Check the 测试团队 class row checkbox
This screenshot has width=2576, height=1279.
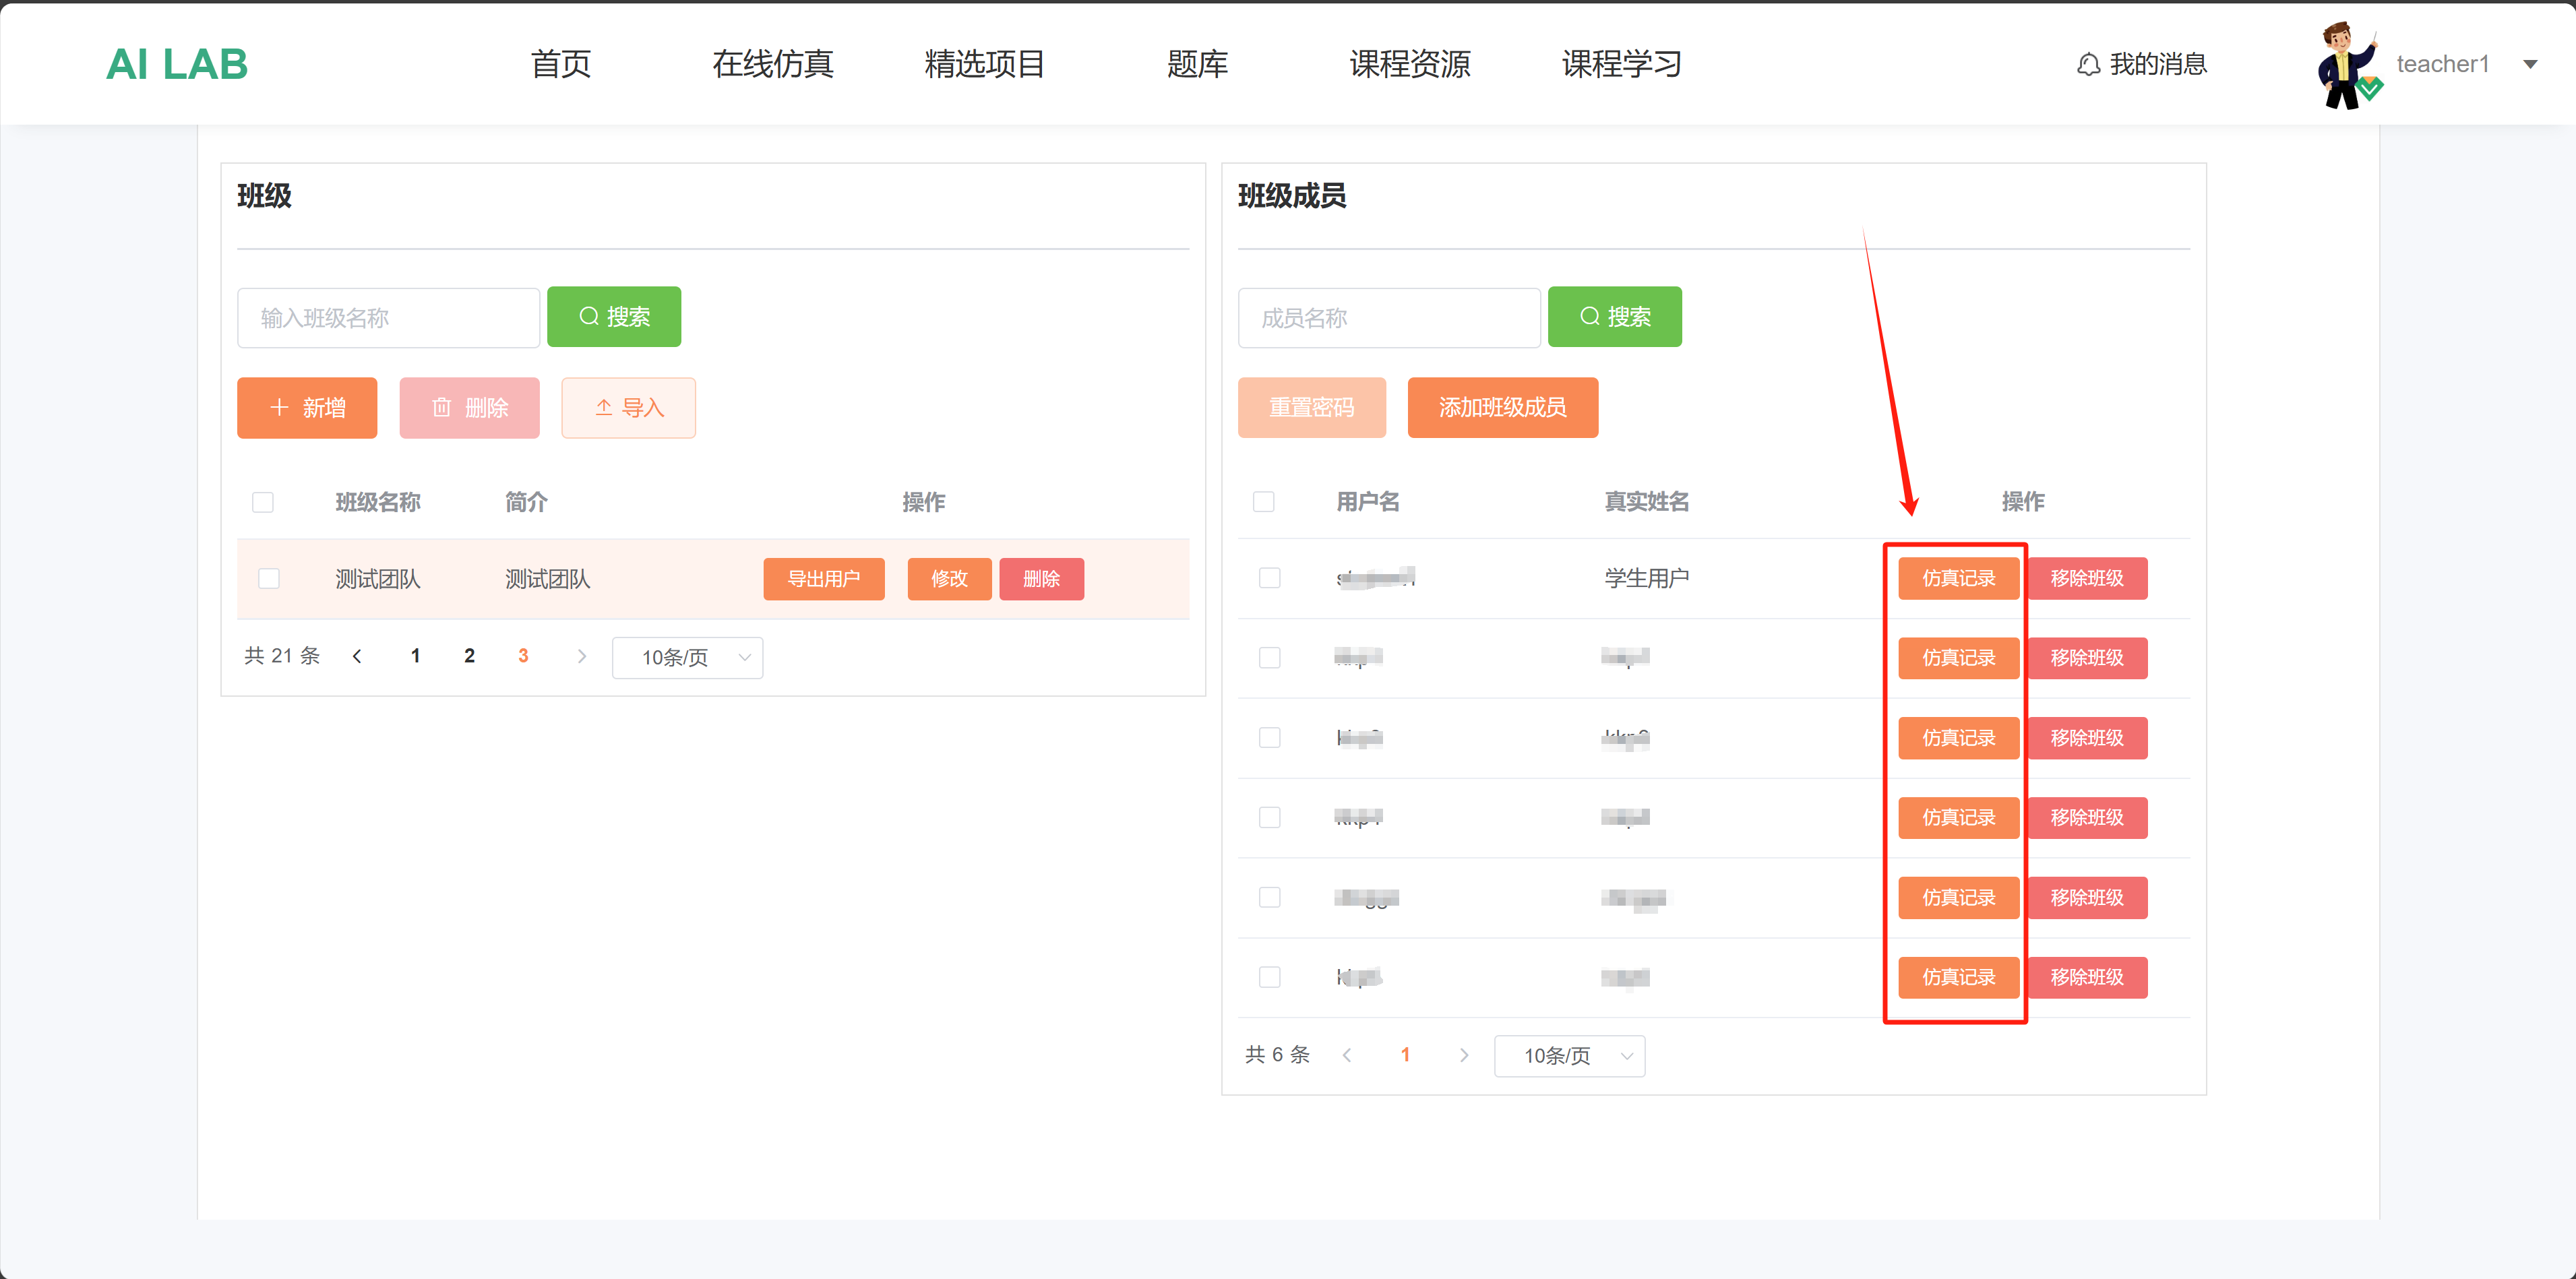click(x=268, y=579)
